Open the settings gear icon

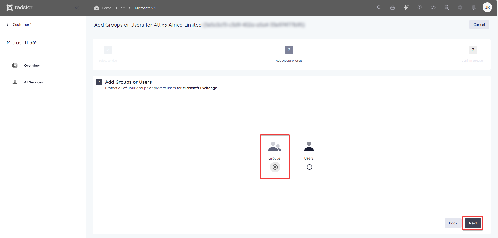460,7
